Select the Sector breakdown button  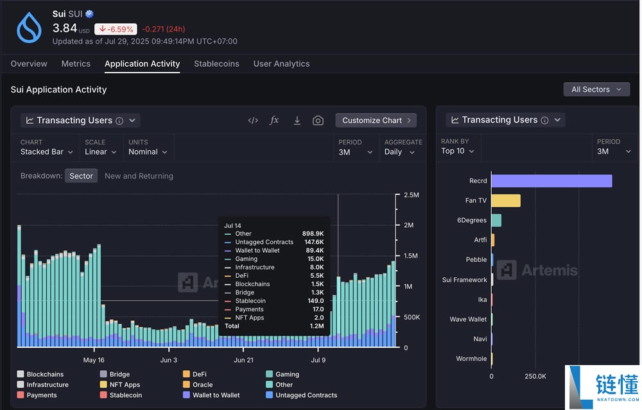(81, 176)
